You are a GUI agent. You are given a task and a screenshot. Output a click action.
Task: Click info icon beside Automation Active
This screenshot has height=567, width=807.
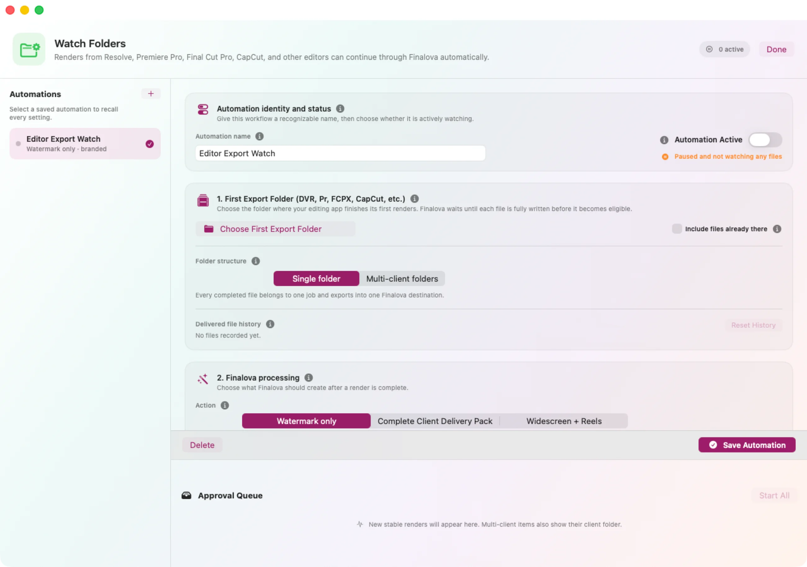[x=664, y=140]
